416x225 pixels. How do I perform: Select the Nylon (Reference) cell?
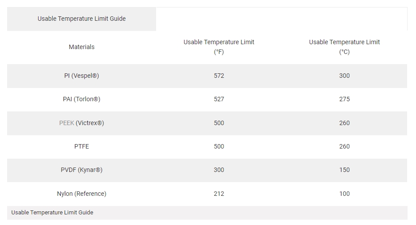[82, 194]
